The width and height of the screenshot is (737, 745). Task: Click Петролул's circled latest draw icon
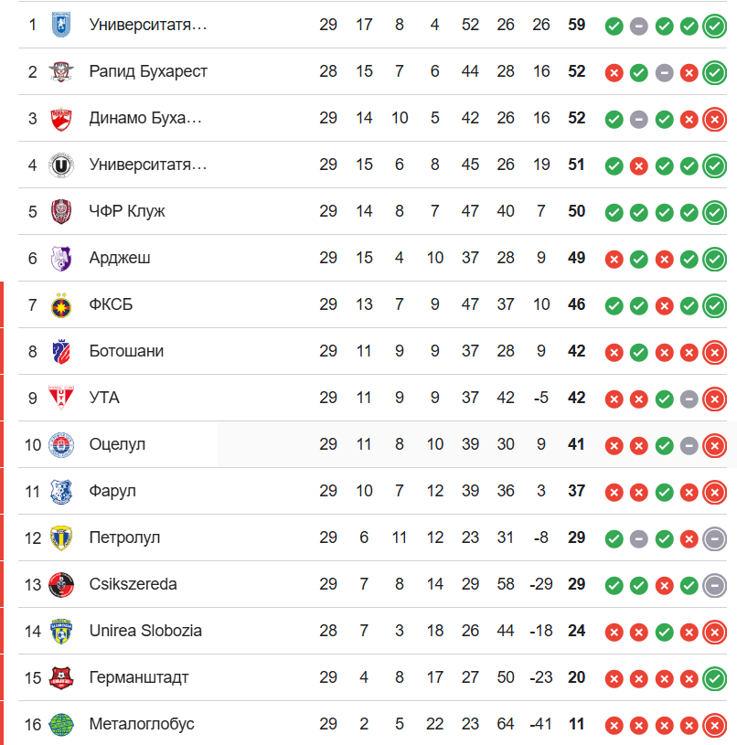[x=714, y=538]
